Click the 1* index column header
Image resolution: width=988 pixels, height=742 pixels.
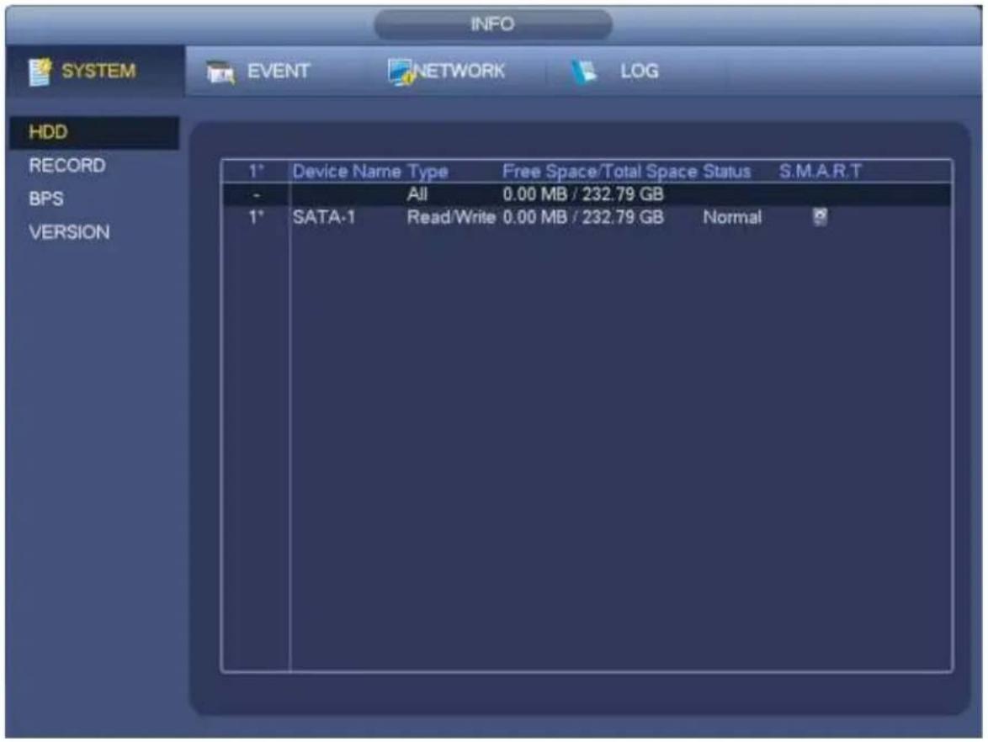click(256, 172)
